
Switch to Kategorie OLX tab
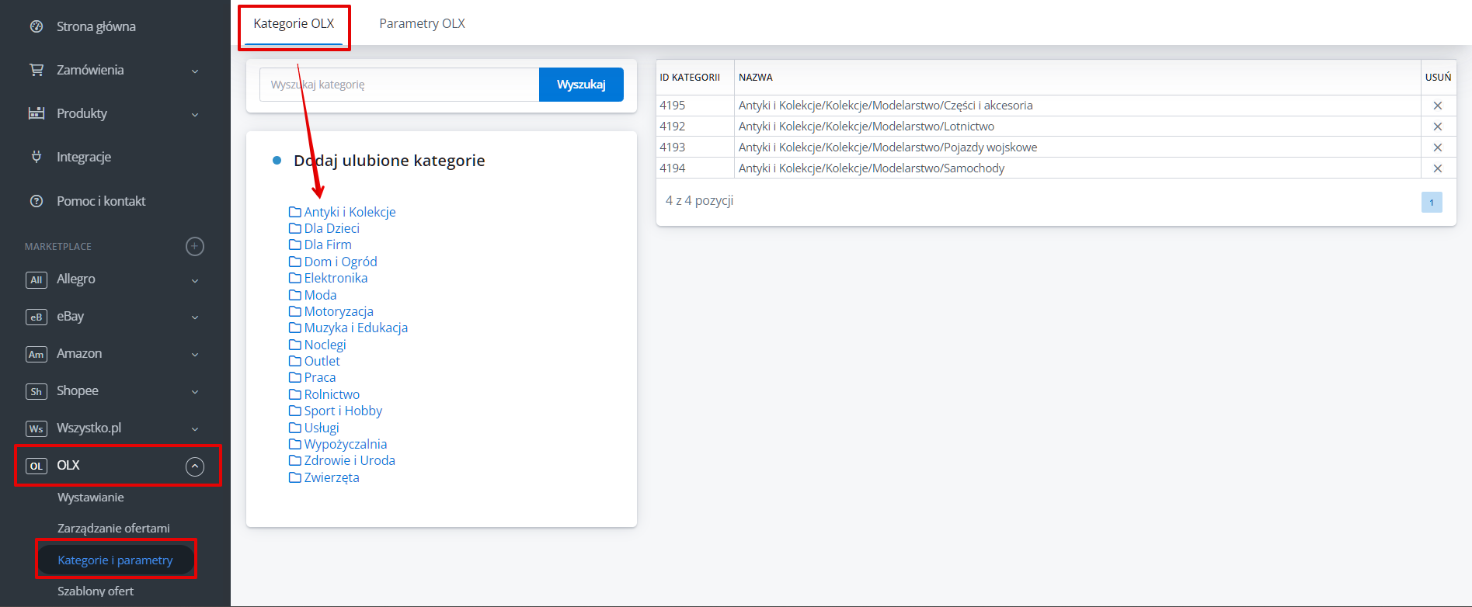point(294,24)
